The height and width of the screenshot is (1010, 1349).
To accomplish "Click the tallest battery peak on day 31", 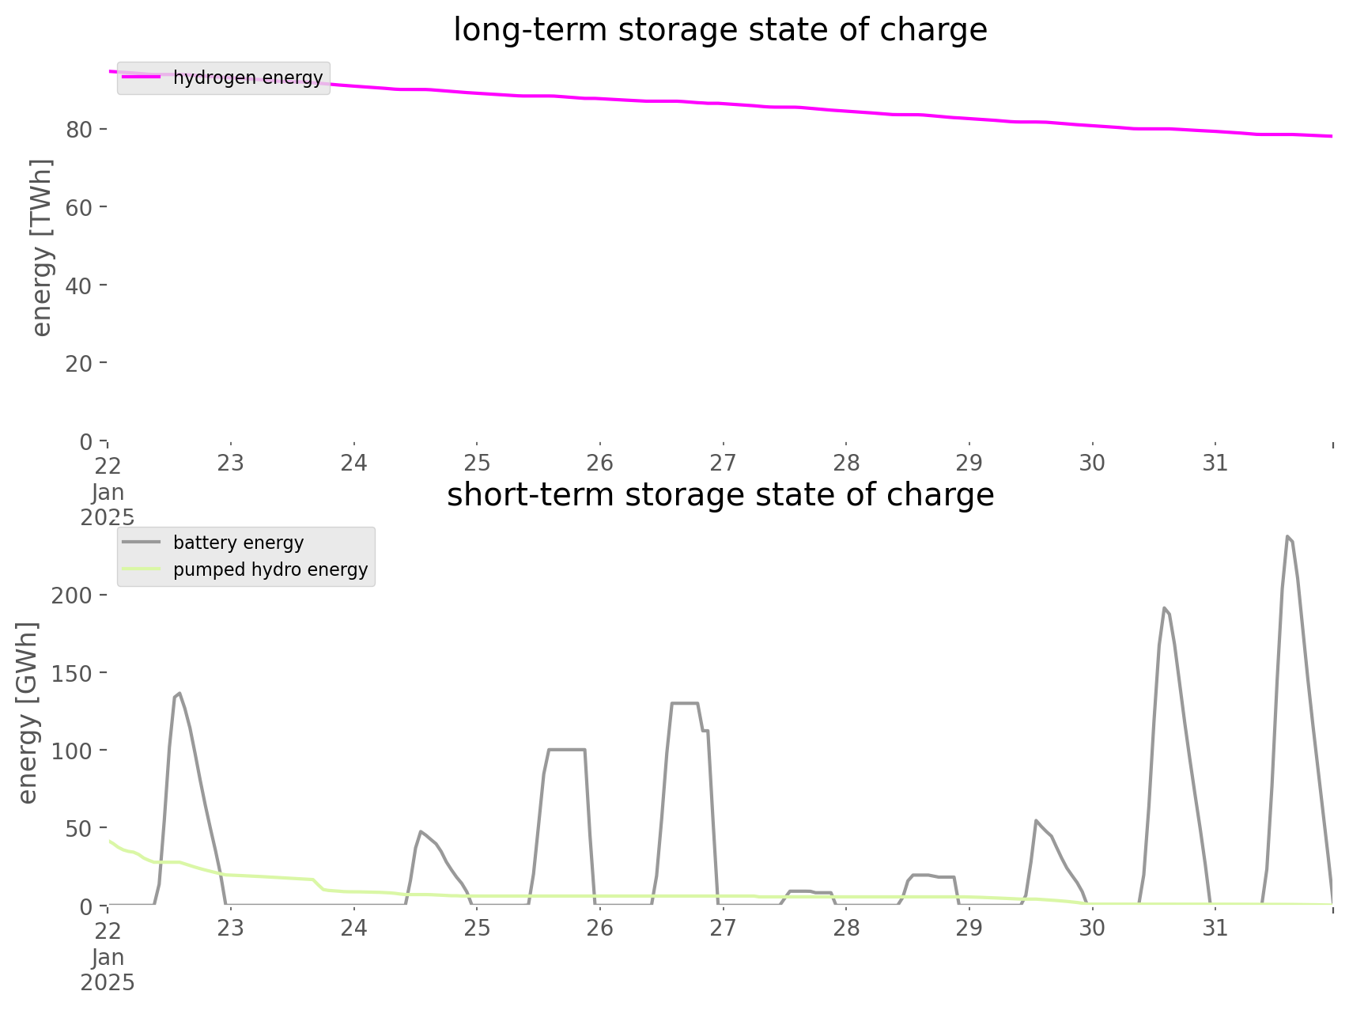I will coord(1287,536).
